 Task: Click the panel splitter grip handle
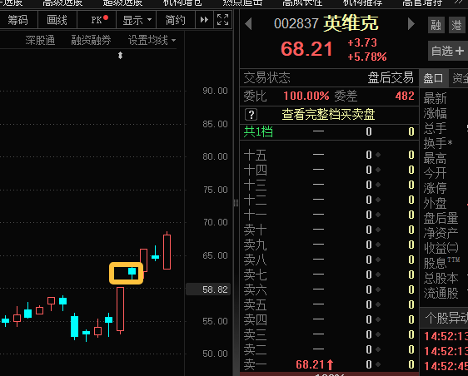236,203
